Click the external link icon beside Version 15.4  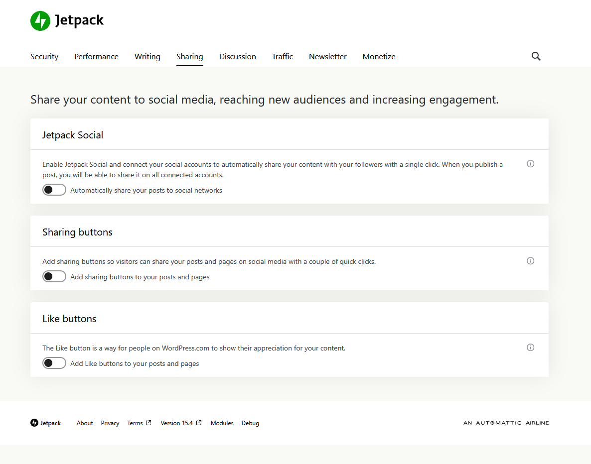pos(199,423)
